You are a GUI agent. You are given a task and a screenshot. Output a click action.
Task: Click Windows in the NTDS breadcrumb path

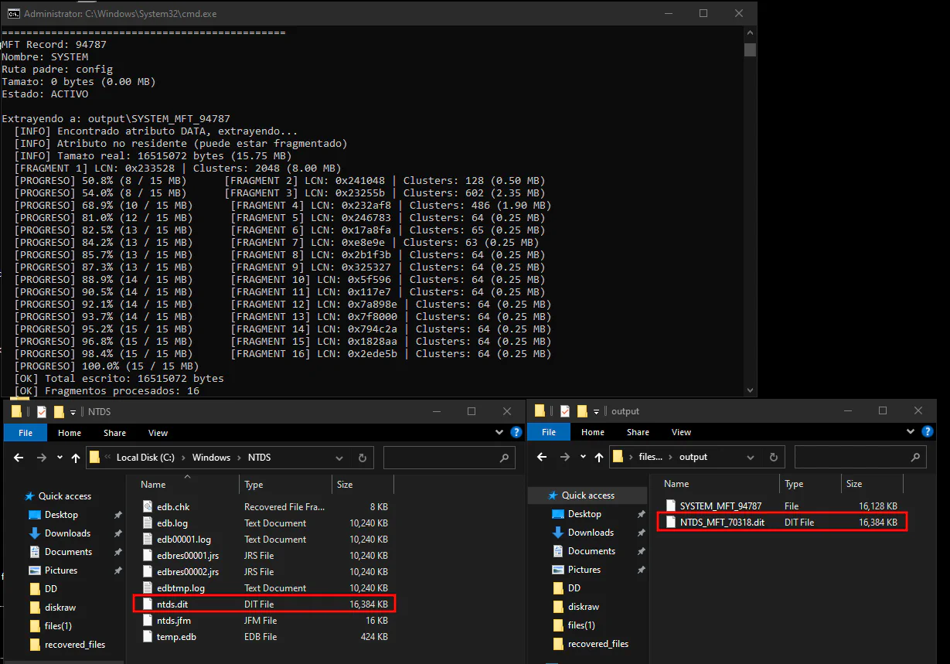pos(211,458)
